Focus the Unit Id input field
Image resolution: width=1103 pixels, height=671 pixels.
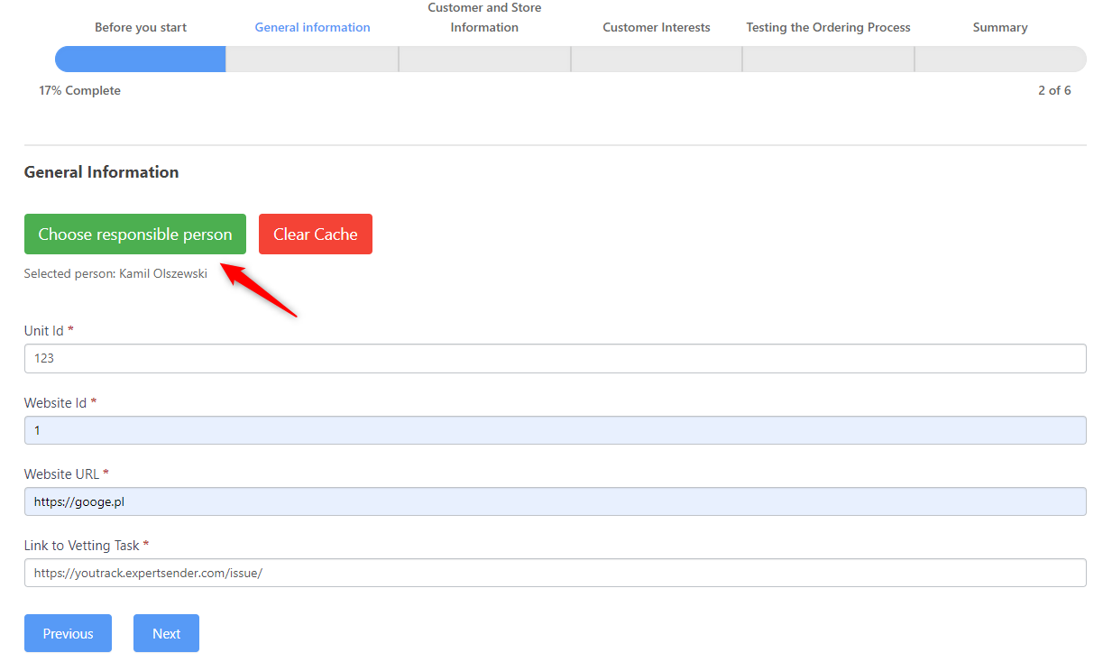(555, 358)
